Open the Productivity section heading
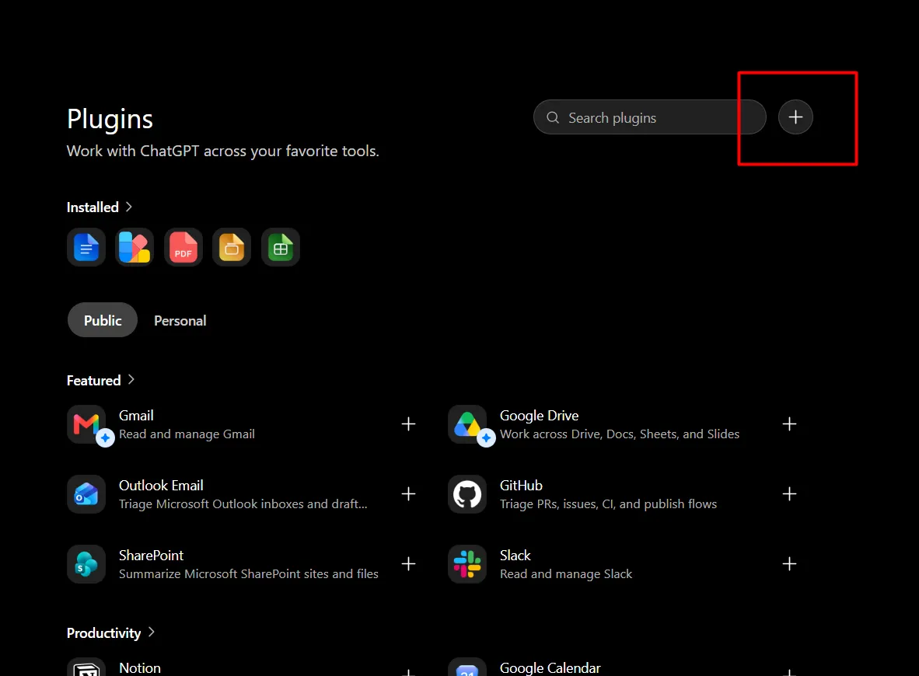919x676 pixels. pyautogui.click(x=103, y=633)
